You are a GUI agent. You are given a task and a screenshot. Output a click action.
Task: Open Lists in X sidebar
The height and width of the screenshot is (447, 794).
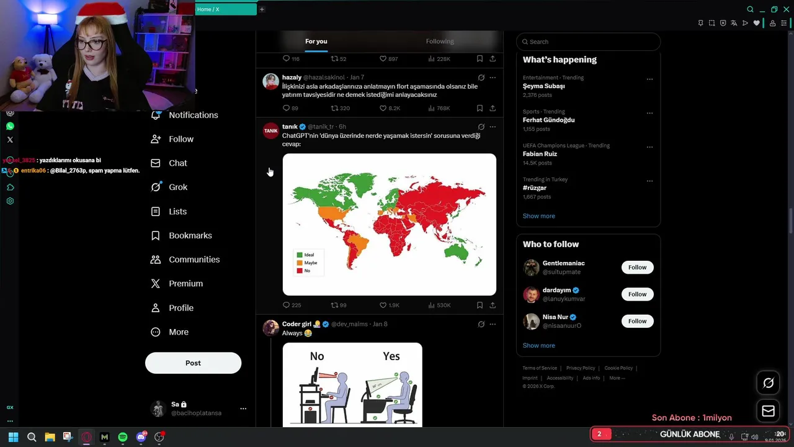[x=169, y=211]
